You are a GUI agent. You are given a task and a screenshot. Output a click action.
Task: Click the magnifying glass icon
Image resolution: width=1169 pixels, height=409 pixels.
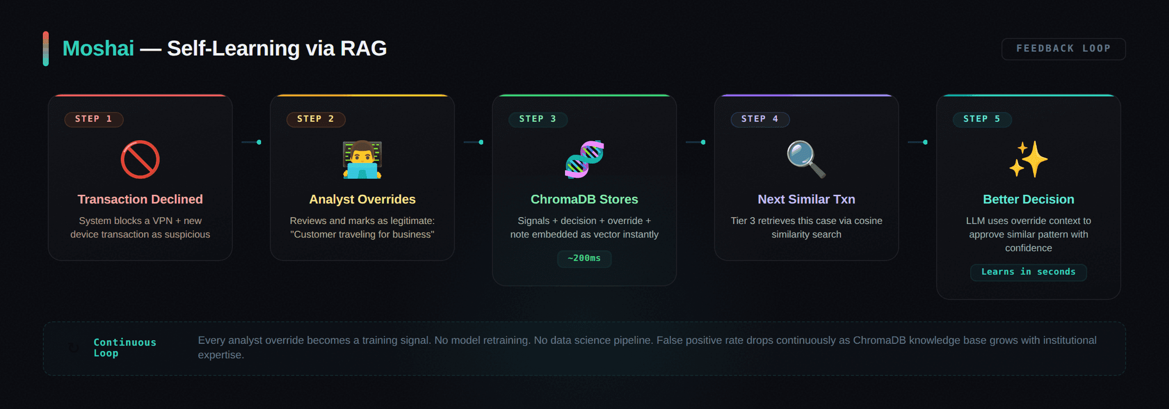806,160
